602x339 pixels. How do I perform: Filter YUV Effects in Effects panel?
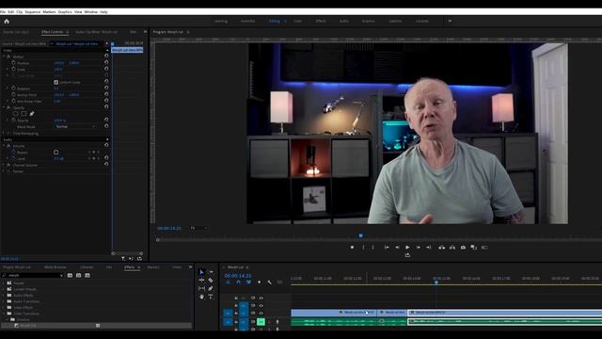coord(87,276)
